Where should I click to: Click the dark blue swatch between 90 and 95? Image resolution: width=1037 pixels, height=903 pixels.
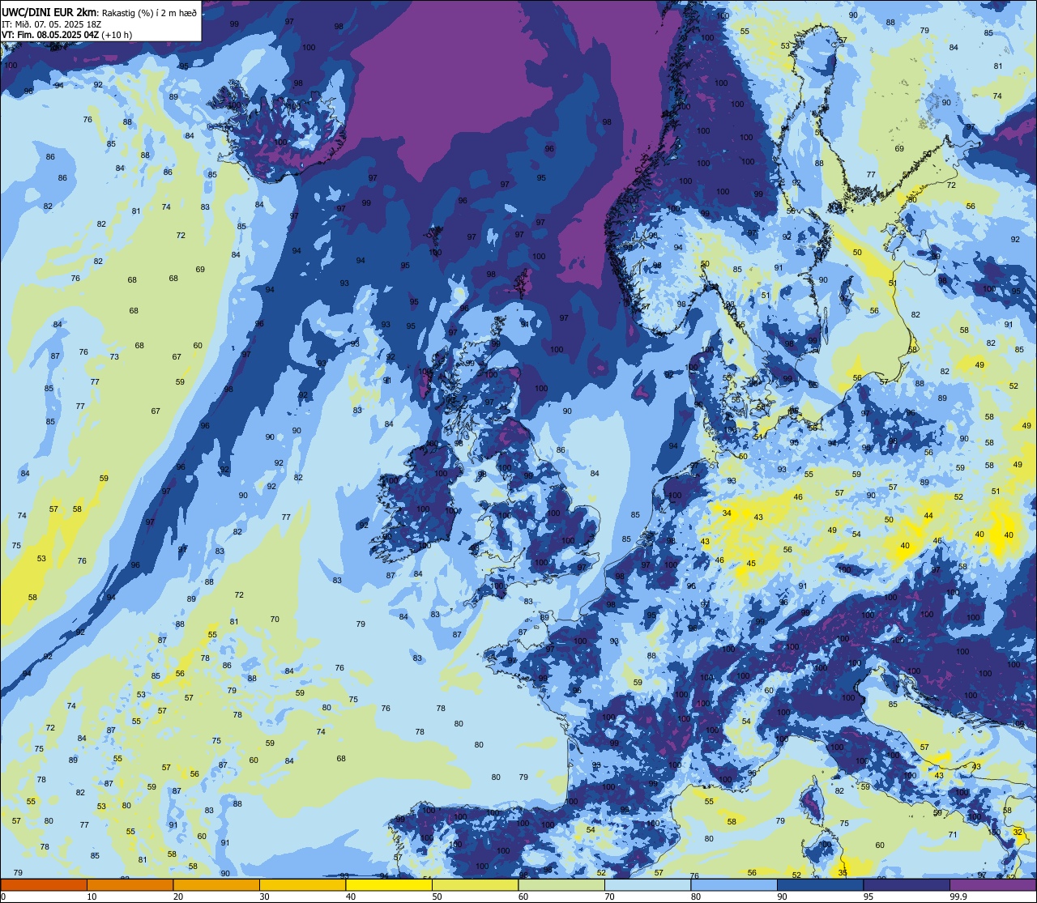tap(820, 884)
